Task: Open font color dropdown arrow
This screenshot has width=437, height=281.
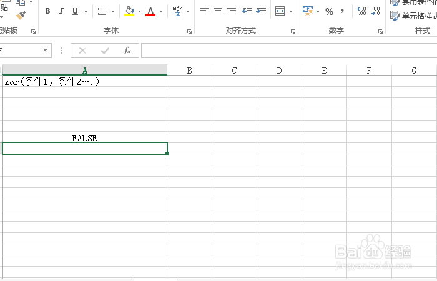Action: click(x=161, y=11)
